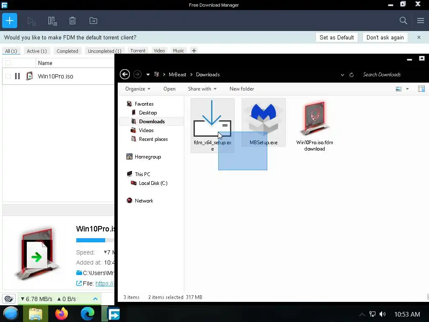This screenshot has height=322, width=429.
Task: Select Recent places in navigation pane
Action: pos(153,139)
